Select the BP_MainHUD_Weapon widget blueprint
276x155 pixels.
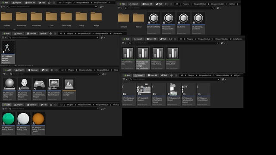[x=144, y=94]
